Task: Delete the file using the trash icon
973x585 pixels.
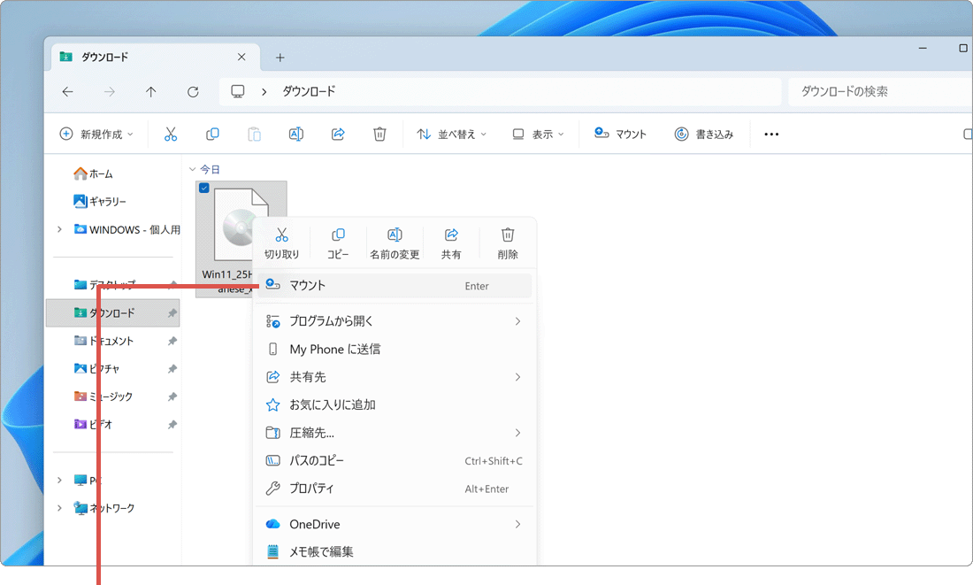Action: point(379,134)
